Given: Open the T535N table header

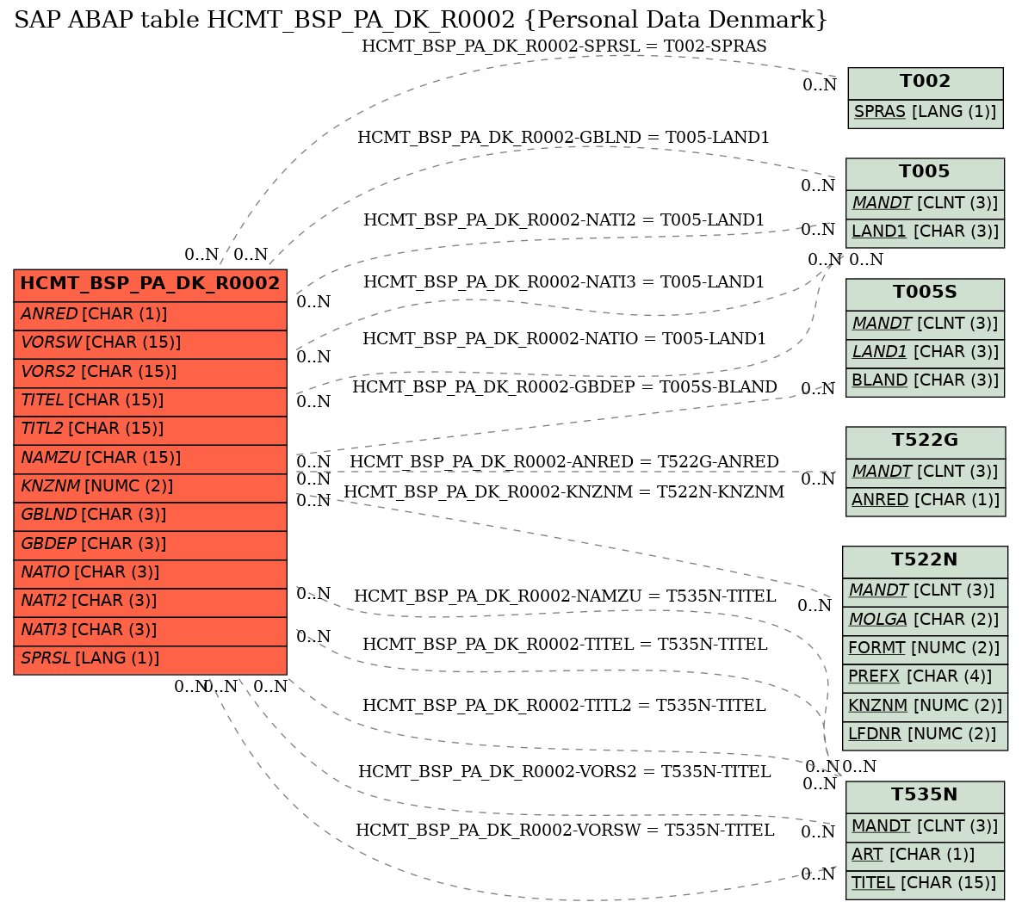Looking at the screenshot, I should (x=925, y=797).
